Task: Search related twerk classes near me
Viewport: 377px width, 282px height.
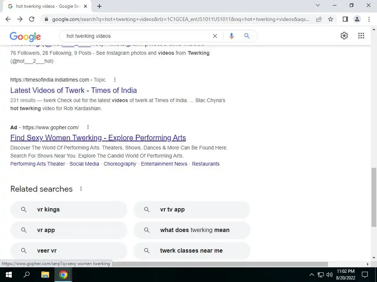Action: pyautogui.click(x=191, y=250)
